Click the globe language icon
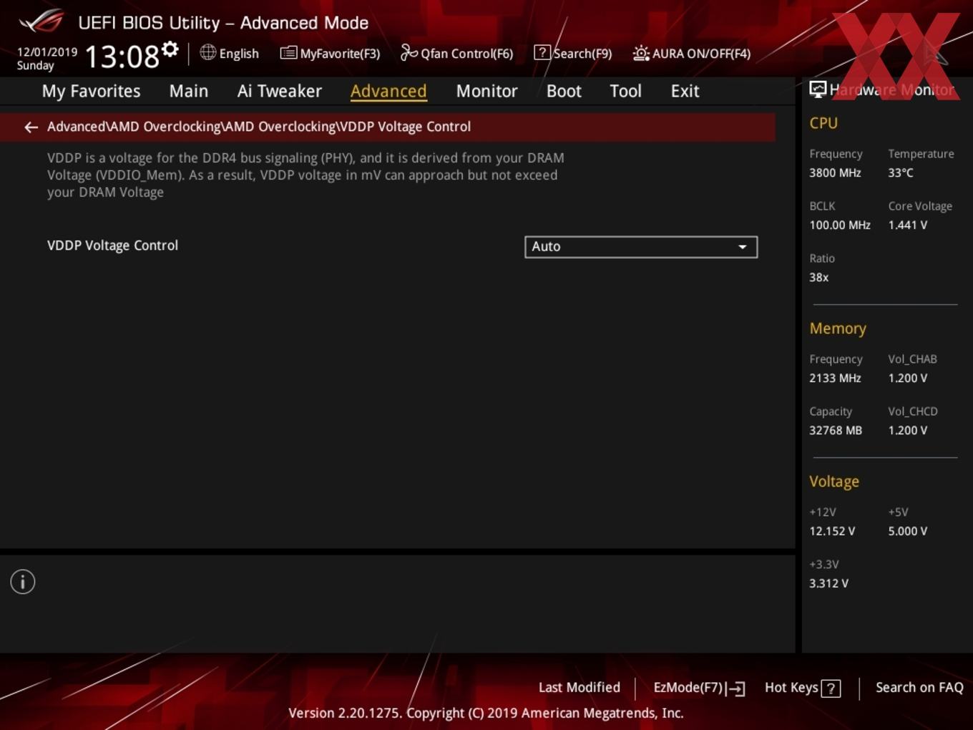 pos(207,52)
